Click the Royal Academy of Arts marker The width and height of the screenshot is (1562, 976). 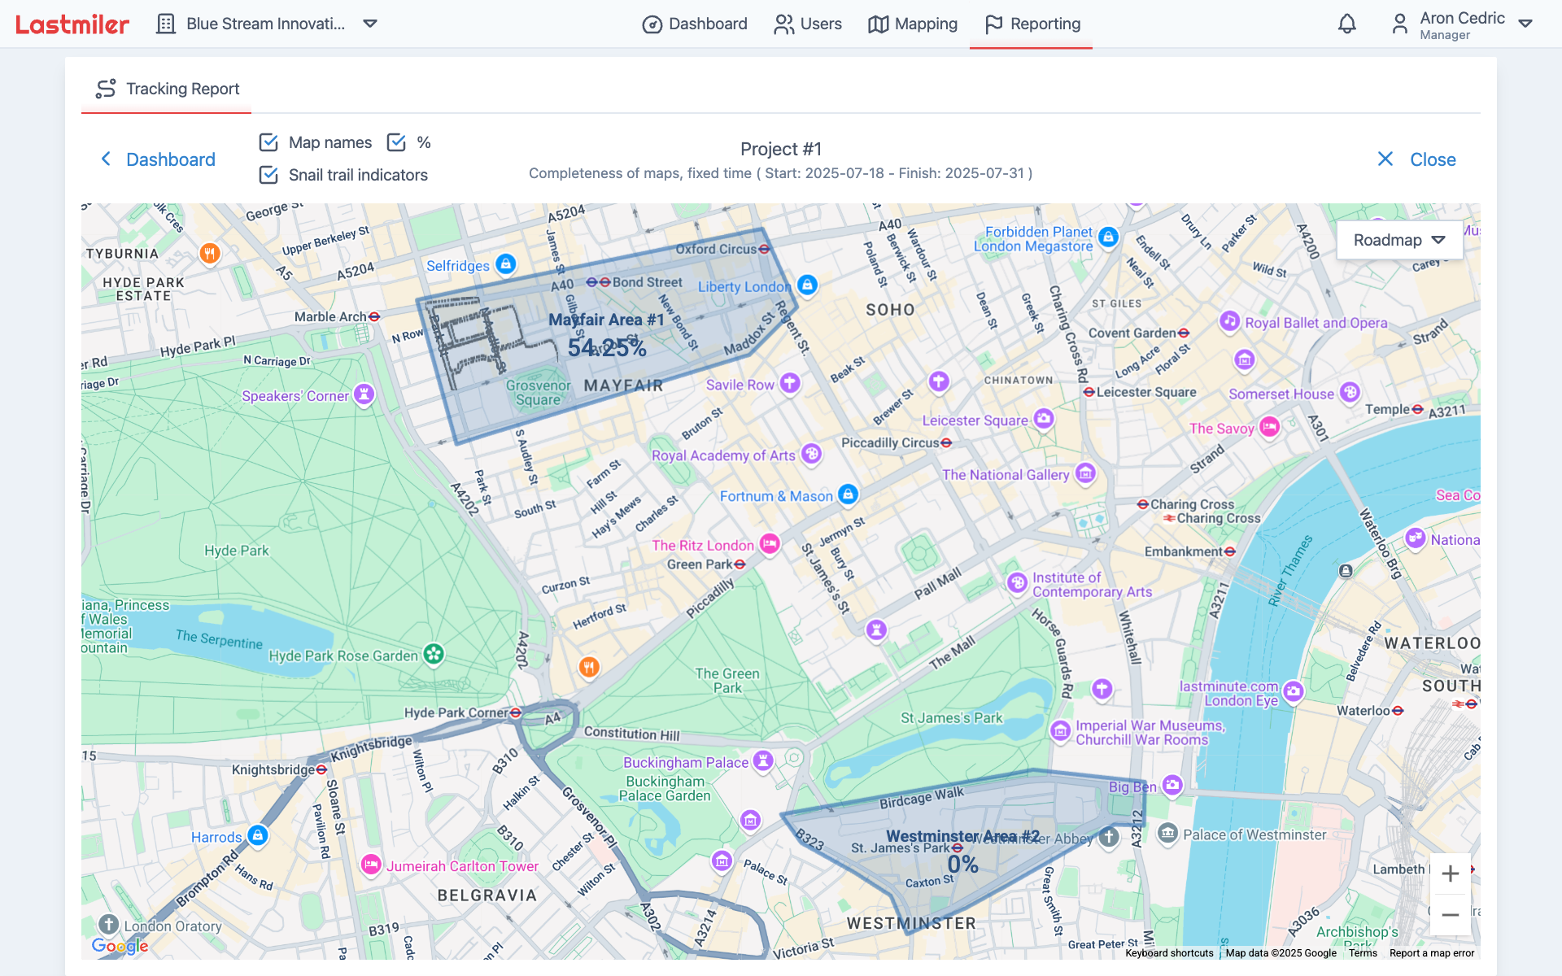[x=811, y=454]
